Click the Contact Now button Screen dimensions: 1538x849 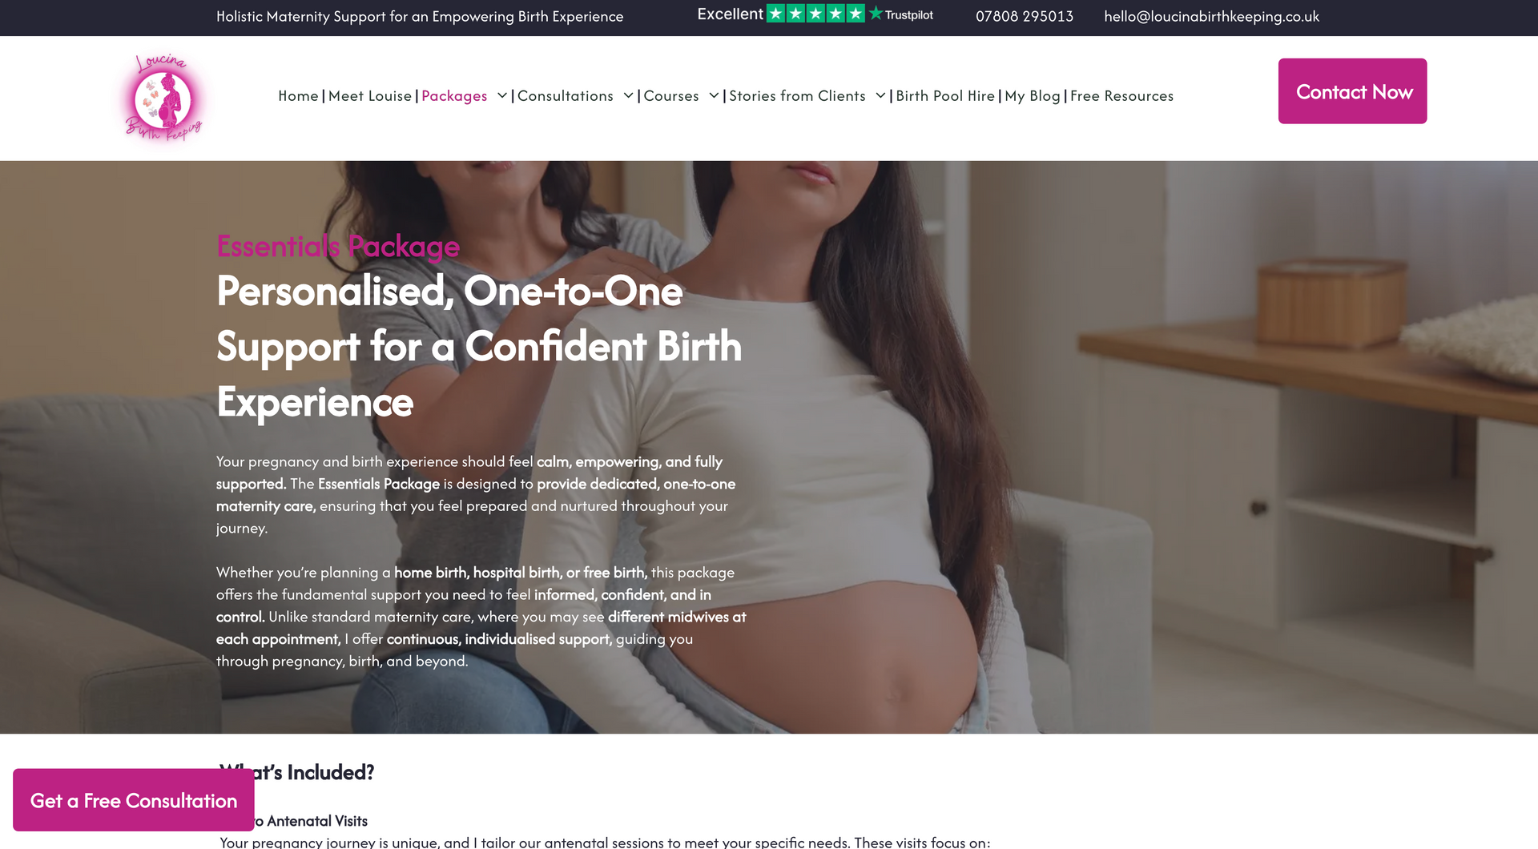(1352, 91)
